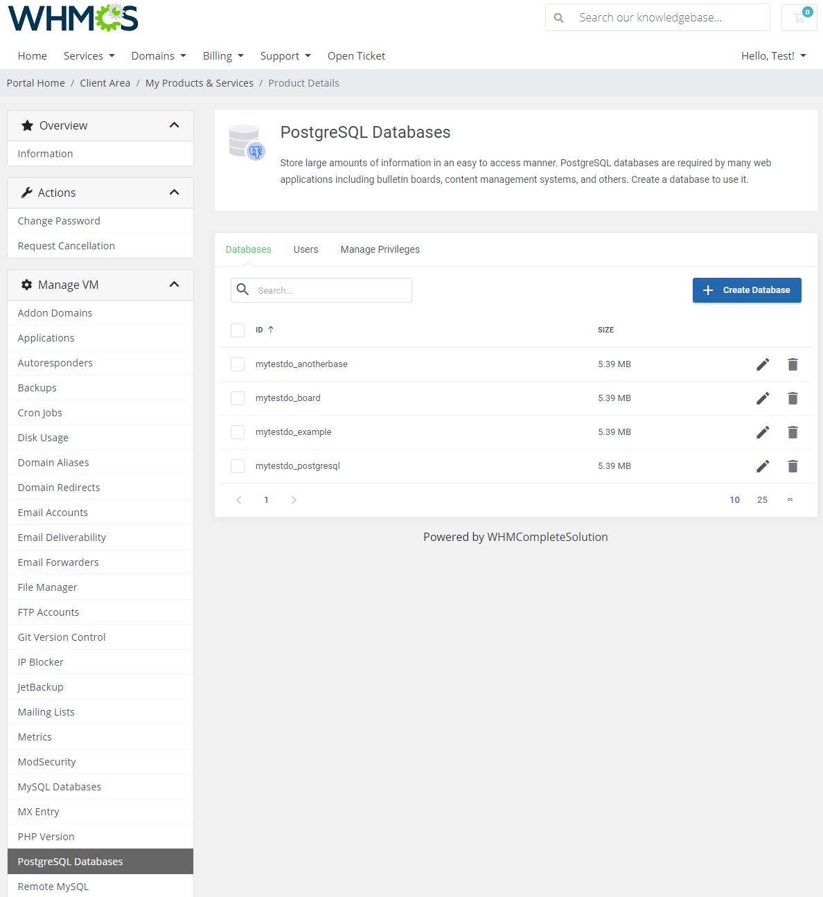Image resolution: width=823 pixels, height=897 pixels.
Task: Sort databases by the ID column arrow
Action: click(270, 330)
